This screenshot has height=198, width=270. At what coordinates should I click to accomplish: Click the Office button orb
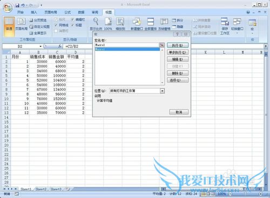pyautogui.click(x=8, y=8)
